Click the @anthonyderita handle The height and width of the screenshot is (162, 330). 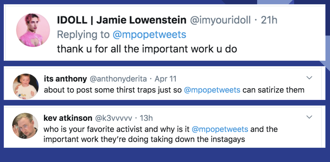119,79
